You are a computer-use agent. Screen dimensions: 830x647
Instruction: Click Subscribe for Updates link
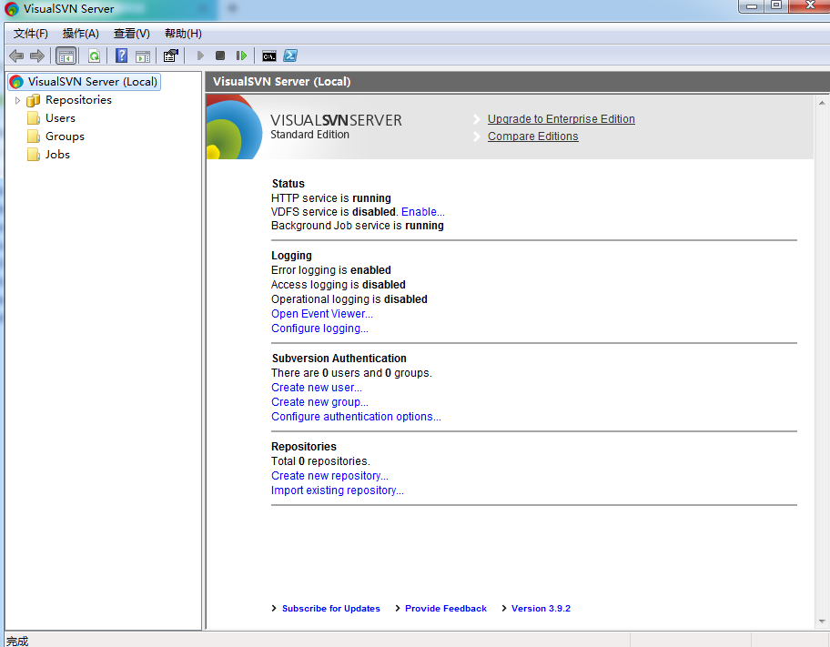[x=331, y=609]
